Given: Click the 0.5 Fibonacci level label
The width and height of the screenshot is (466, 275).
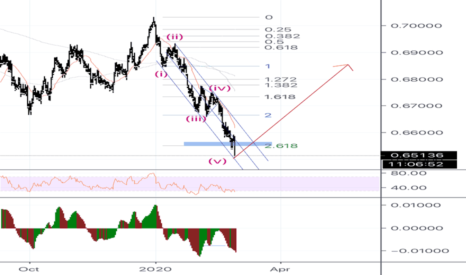Looking at the screenshot, I should [274, 42].
